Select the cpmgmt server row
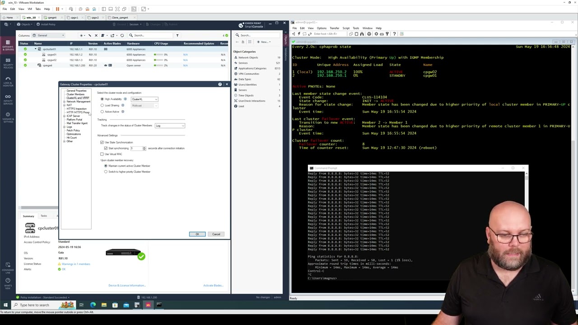The image size is (578, 325). (123, 65)
